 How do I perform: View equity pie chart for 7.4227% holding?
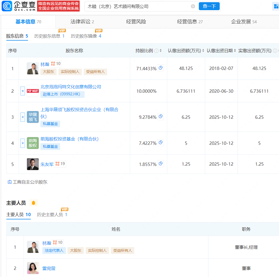tap(160, 143)
